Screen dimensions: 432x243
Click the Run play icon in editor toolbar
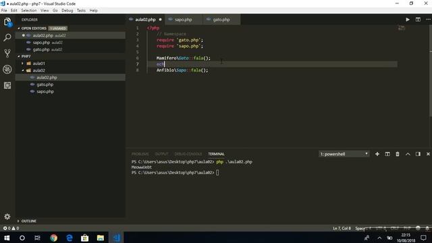408,20
